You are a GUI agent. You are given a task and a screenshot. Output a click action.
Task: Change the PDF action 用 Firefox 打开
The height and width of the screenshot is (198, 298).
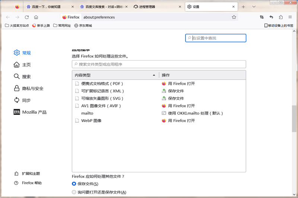click(178, 84)
